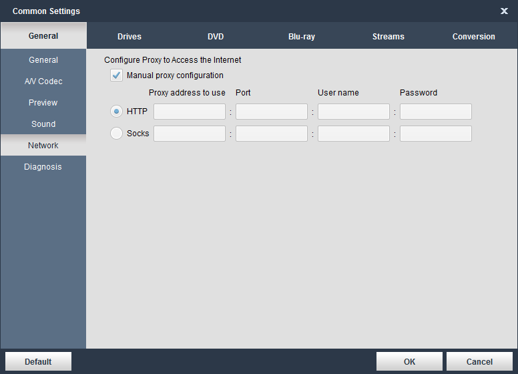Image resolution: width=518 pixels, height=374 pixels.
Task: Close the Common Settings dialog
Action: [504, 11]
